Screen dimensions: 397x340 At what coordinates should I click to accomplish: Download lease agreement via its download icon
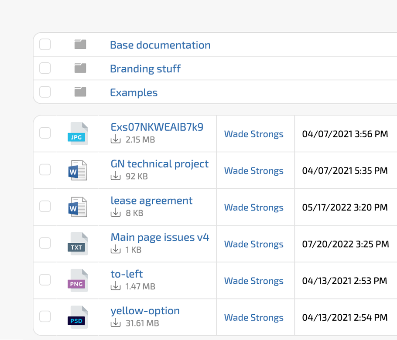pos(116,213)
